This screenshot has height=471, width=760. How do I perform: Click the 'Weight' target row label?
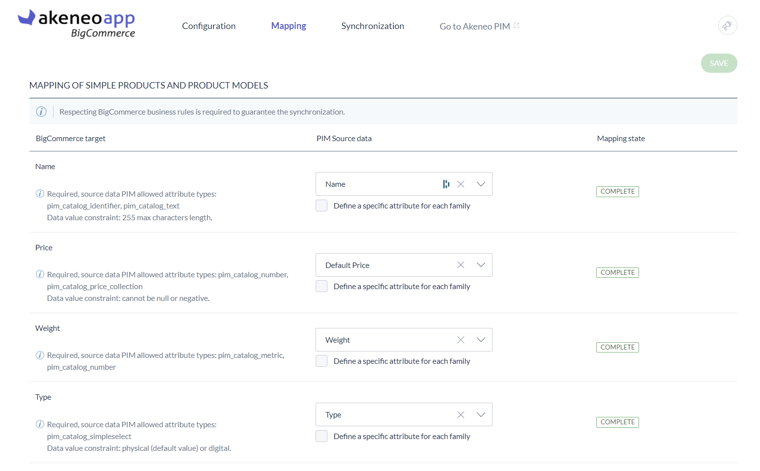[x=48, y=328]
